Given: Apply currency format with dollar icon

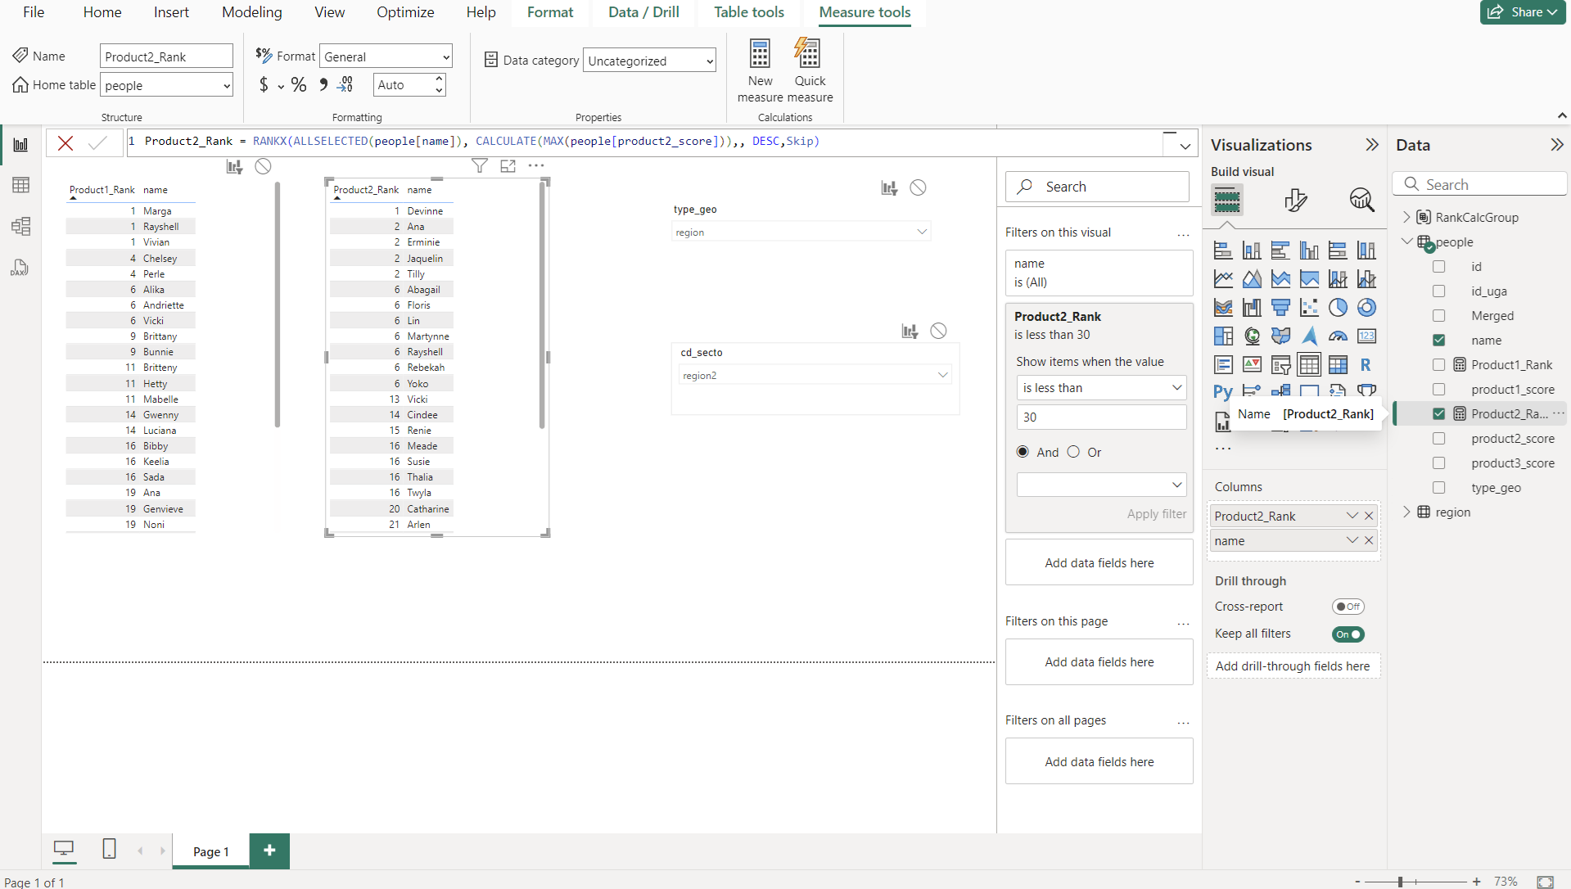Looking at the screenshot, I should (264, 85).
